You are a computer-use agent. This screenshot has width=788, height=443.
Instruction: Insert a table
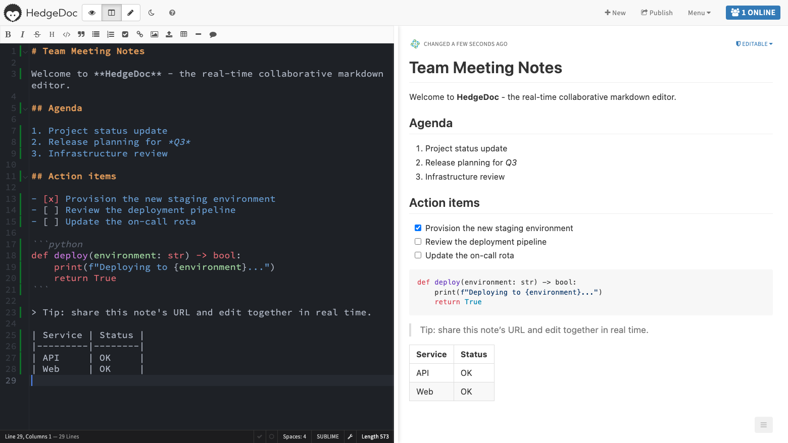point(184,34)
